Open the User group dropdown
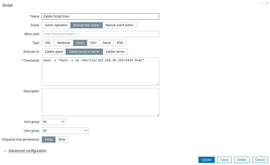The width and height of the screenshot is (270, 165). click(65, 131)
